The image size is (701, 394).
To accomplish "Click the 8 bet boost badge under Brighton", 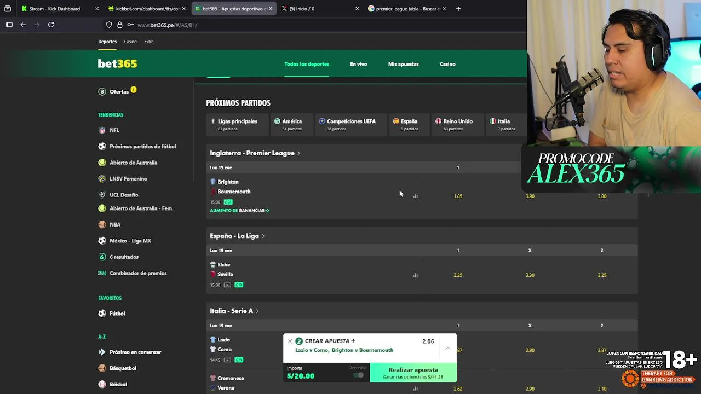I will (228, 202).
